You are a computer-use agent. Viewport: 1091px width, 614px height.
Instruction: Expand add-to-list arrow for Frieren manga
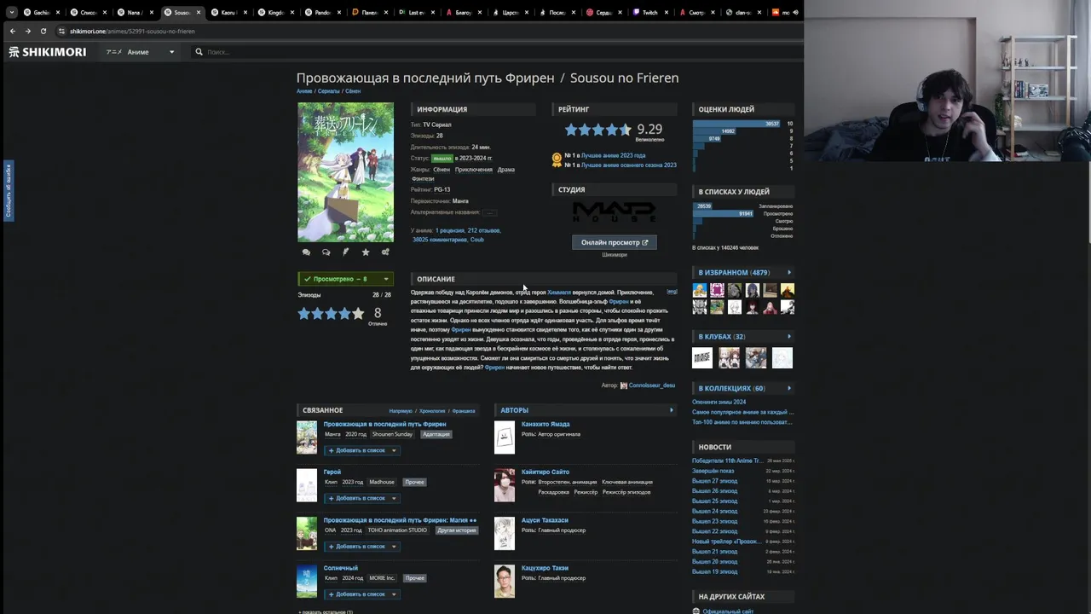(x=394, y=450)
